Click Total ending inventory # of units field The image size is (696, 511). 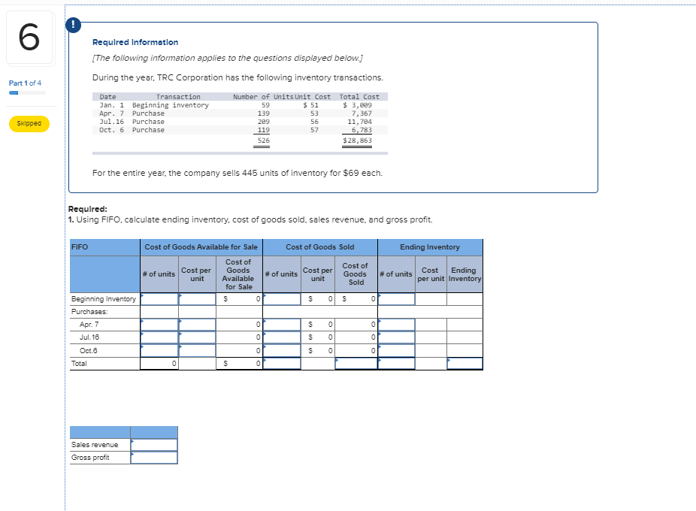click(396, 364)
